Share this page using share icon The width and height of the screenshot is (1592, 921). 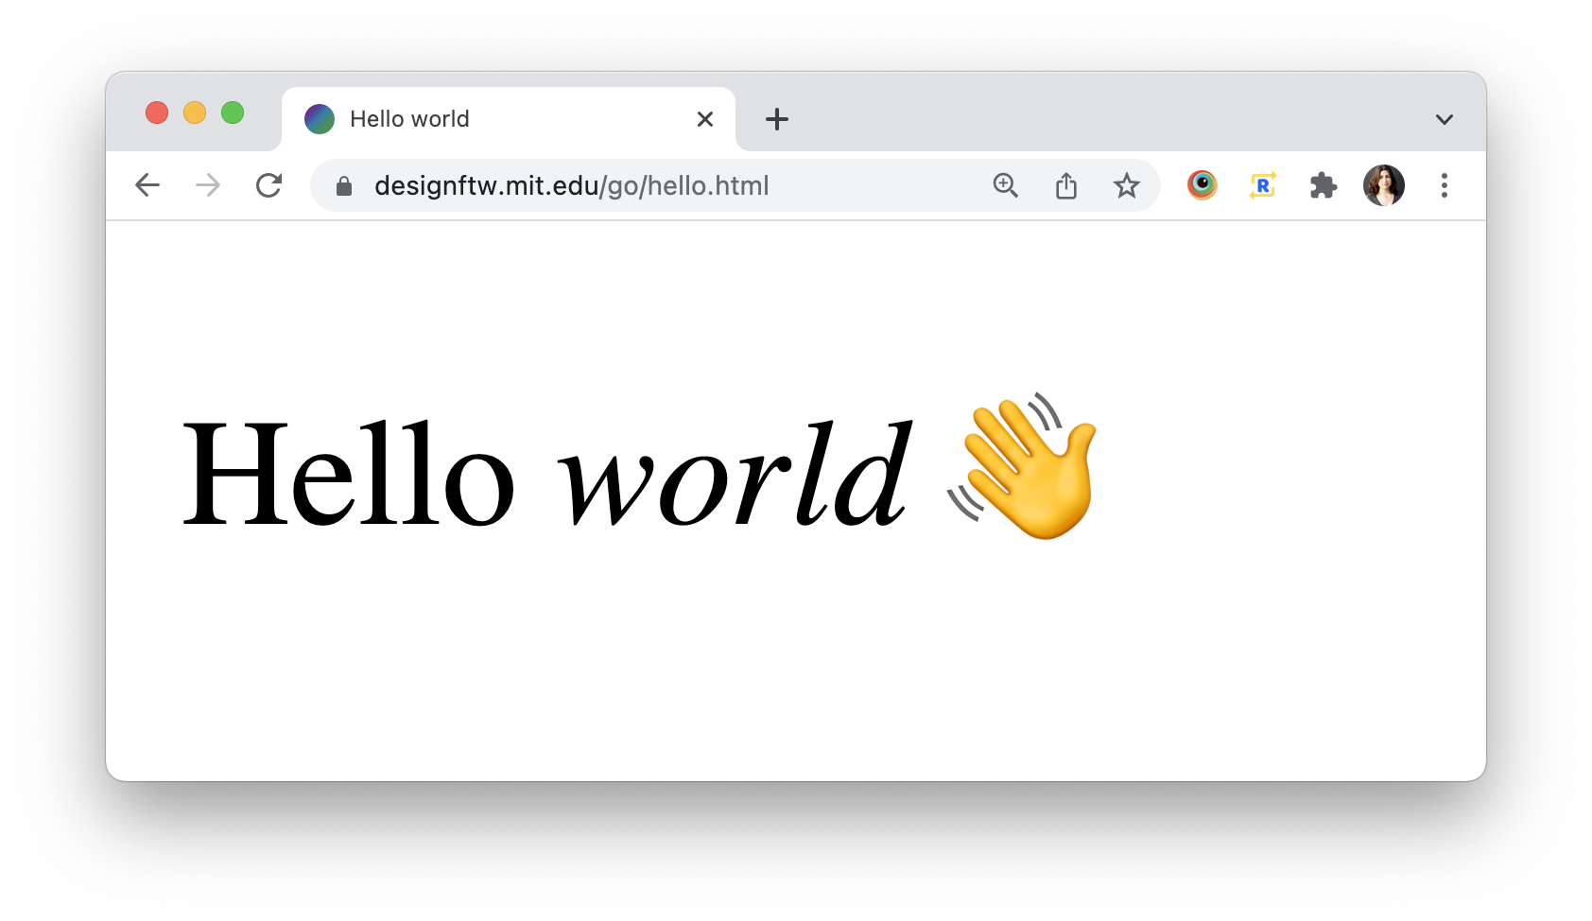coord(1066,185)
